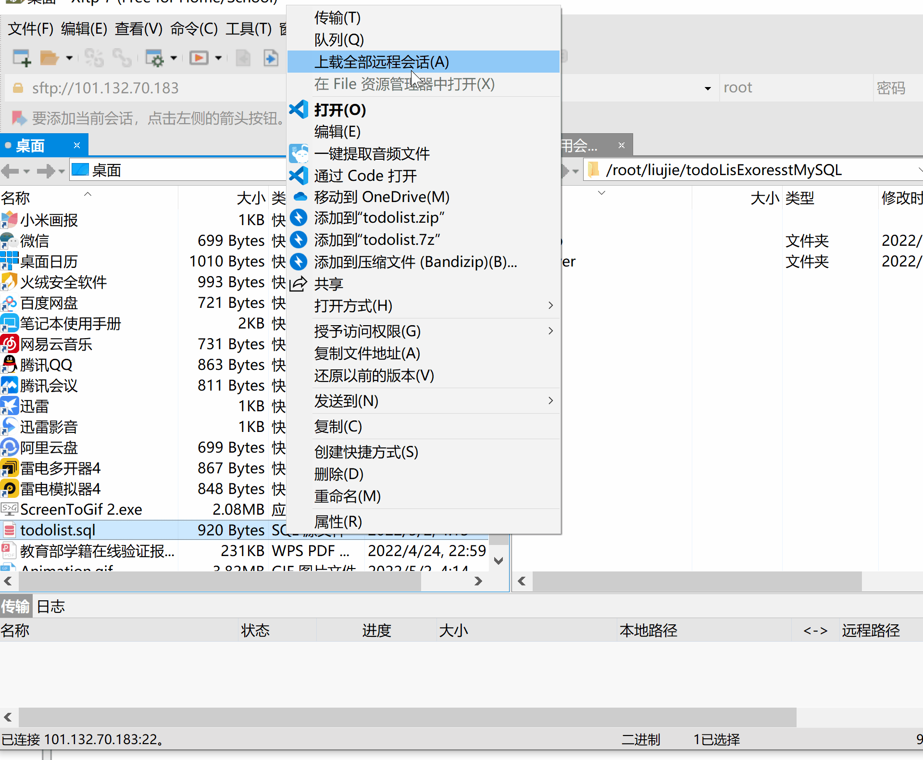Click the blue arrow file transfer icon
Image resolution: width=923 pixels, height=760 pixels.
tap(271, 58)
